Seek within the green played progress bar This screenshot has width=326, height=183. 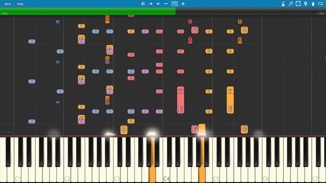(x=88, y=11)
